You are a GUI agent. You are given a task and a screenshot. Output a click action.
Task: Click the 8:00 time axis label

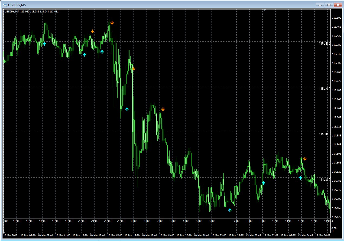tap(249, 221)
